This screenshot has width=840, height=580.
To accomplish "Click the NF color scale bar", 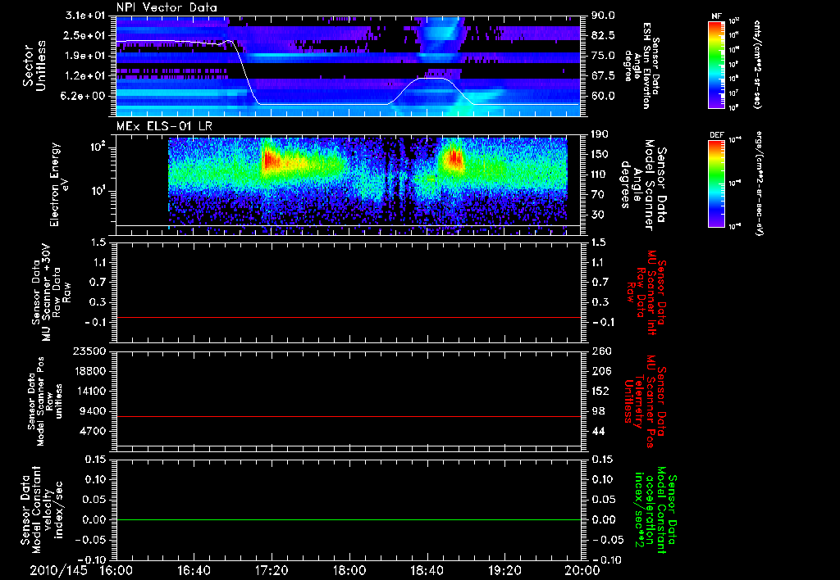I will pyautogui.click(x=716, y=65).
